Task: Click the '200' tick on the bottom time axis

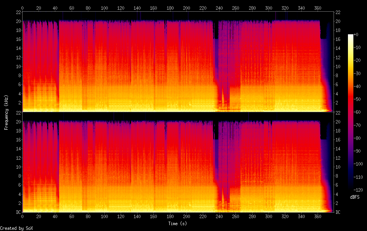Action: point(186,217)
